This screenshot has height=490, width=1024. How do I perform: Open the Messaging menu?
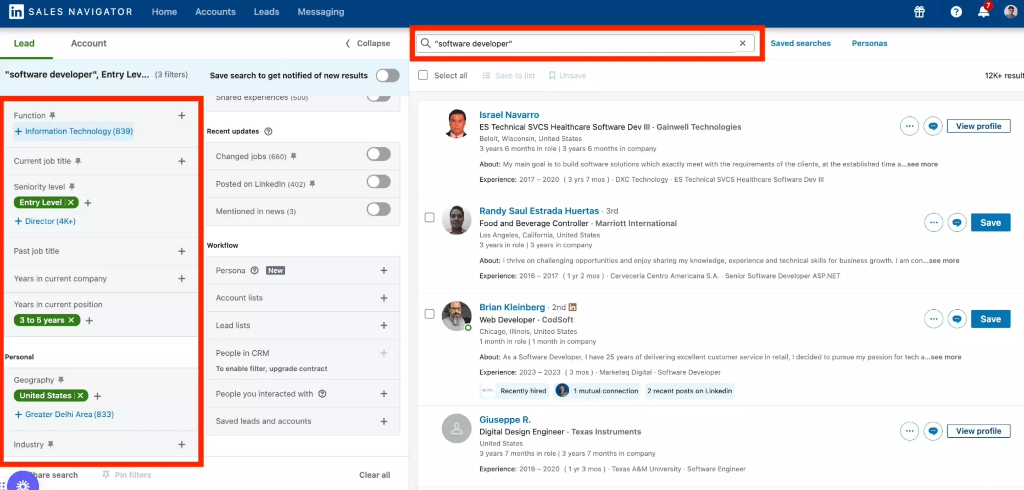click(x=320, y=11)
